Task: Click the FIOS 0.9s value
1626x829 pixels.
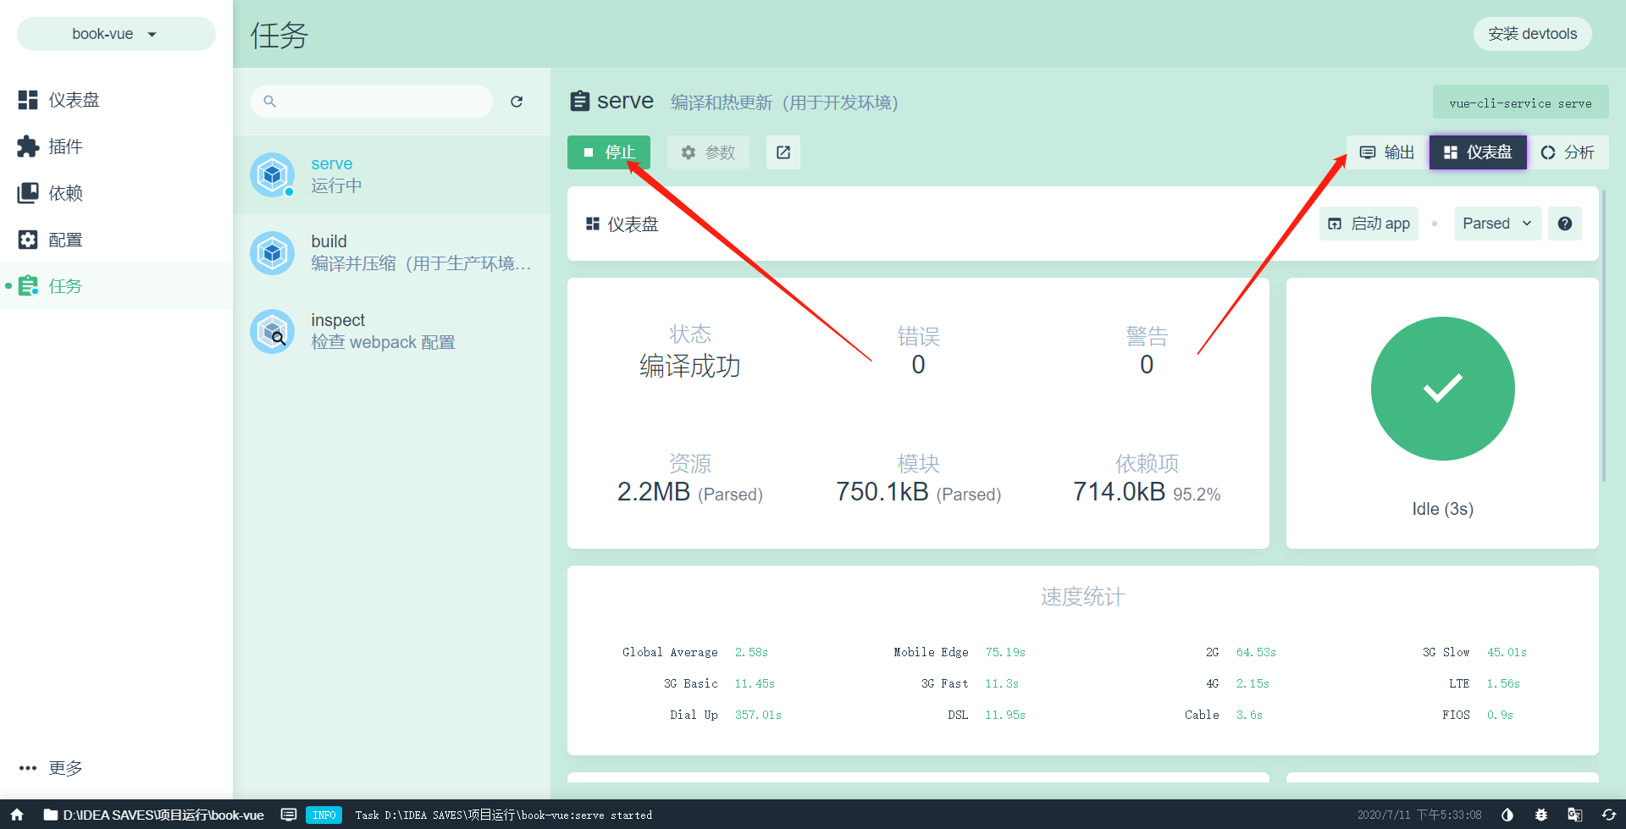Action: (1500, 715)
